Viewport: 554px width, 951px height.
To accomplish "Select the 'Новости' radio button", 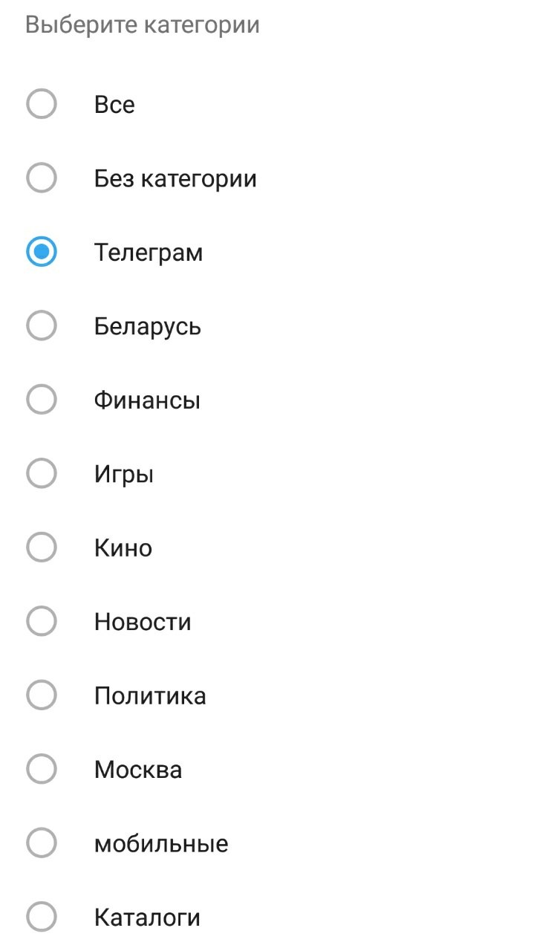I will (42, 622).
